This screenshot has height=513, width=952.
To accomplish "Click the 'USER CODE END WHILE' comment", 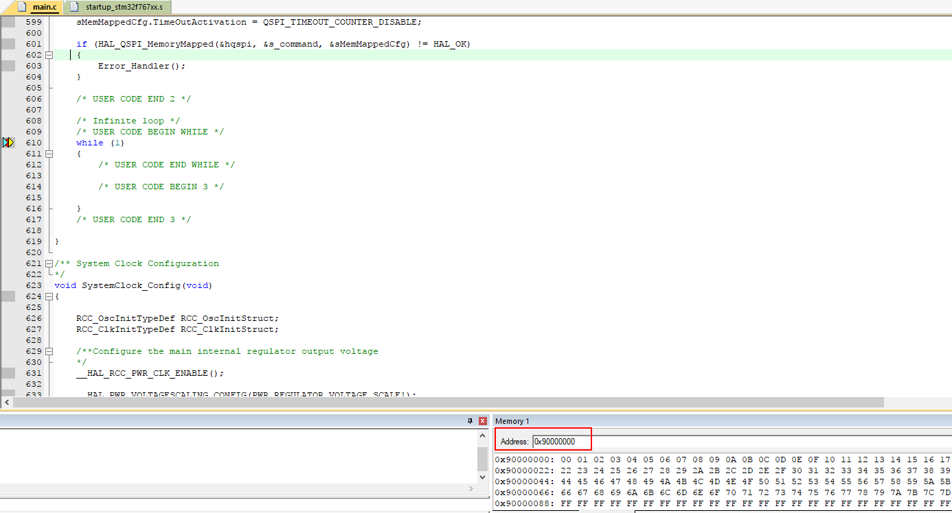I will coord(167,165).
